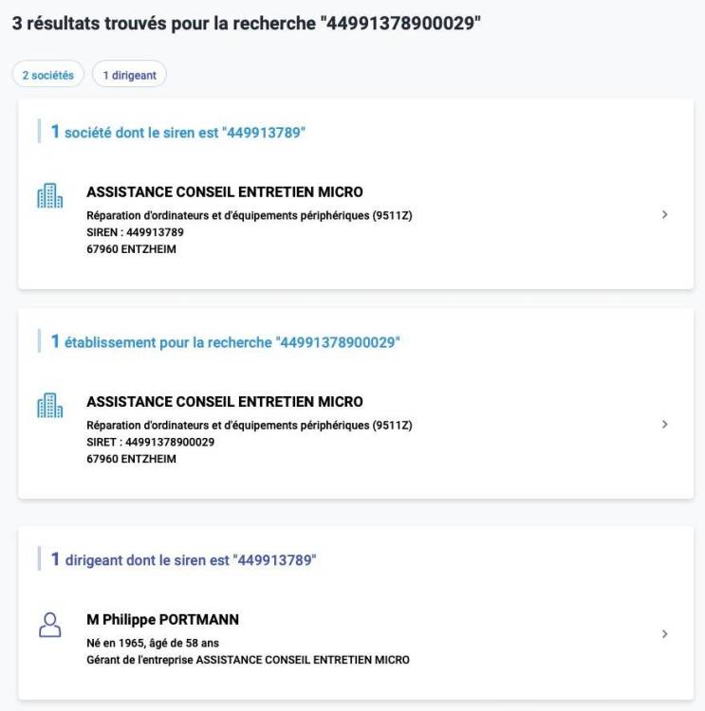
Task: Click the "SIRET : 44991378900029" line
Action: (x=150, y=442)
